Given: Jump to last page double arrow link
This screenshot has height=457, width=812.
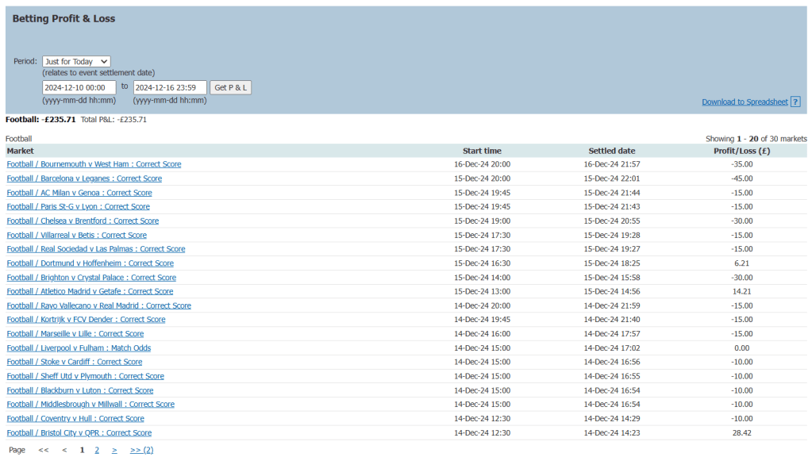Looking at the screenshot, I should [x=141, y=450].
